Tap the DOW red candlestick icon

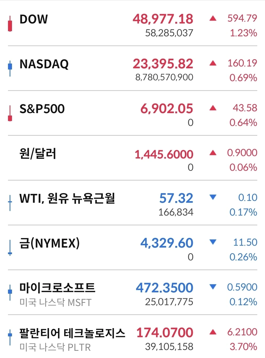pos(10,24)
